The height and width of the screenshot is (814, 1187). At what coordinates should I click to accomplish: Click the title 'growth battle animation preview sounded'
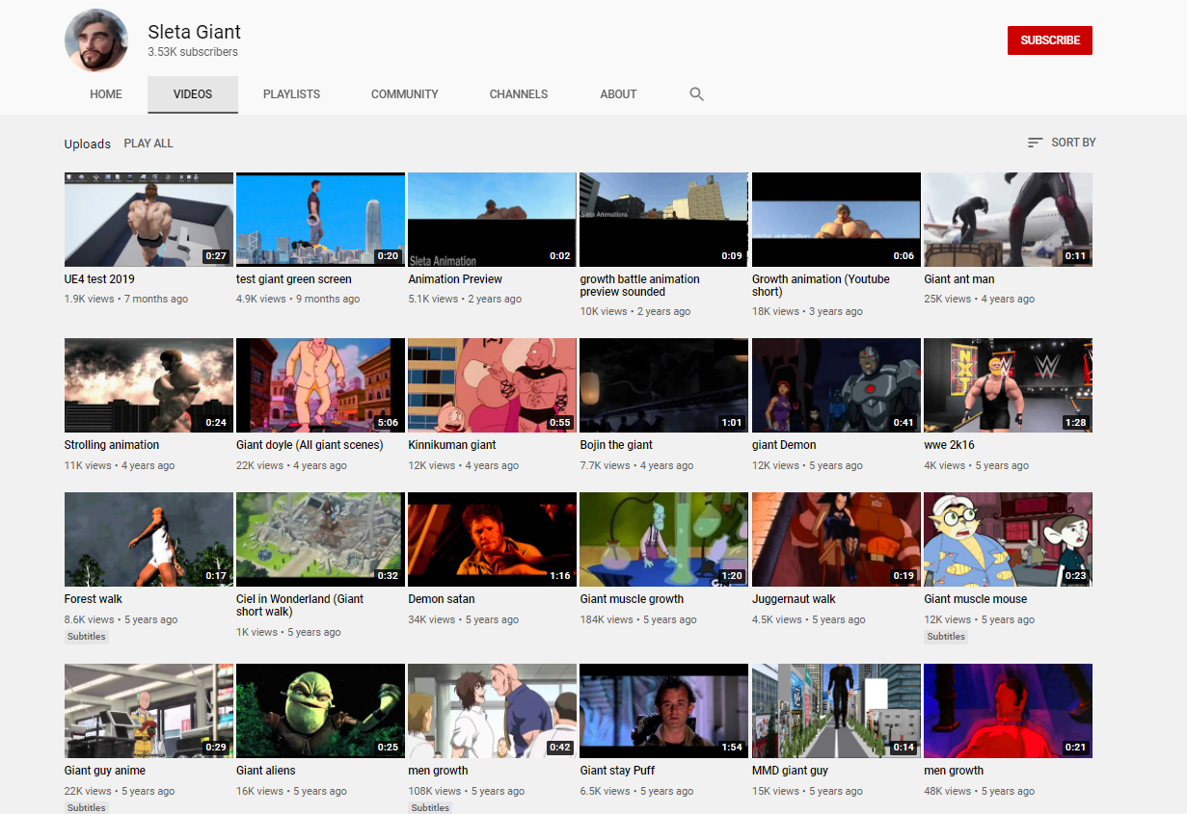tap(639, 285)
